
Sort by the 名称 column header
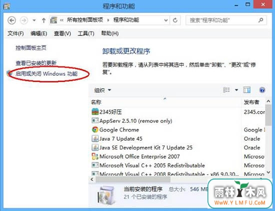click(x=96, y=102)
